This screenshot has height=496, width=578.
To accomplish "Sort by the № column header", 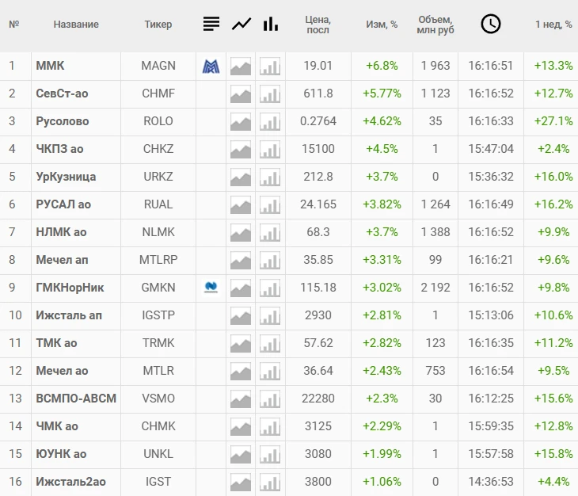I will pos(14,25).
